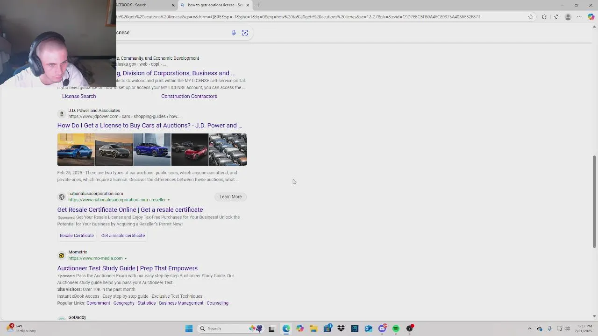Click Microsoft Edge taskbar icon

(286, 329)
